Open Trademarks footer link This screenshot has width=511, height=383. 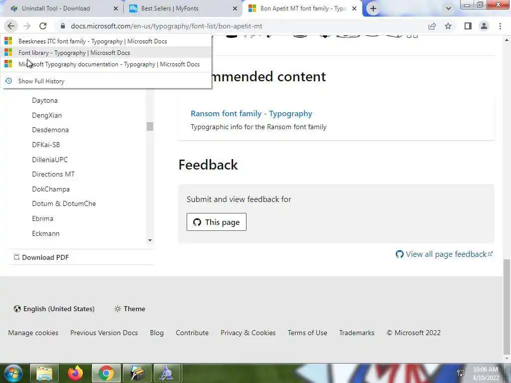tap(356, 333)
